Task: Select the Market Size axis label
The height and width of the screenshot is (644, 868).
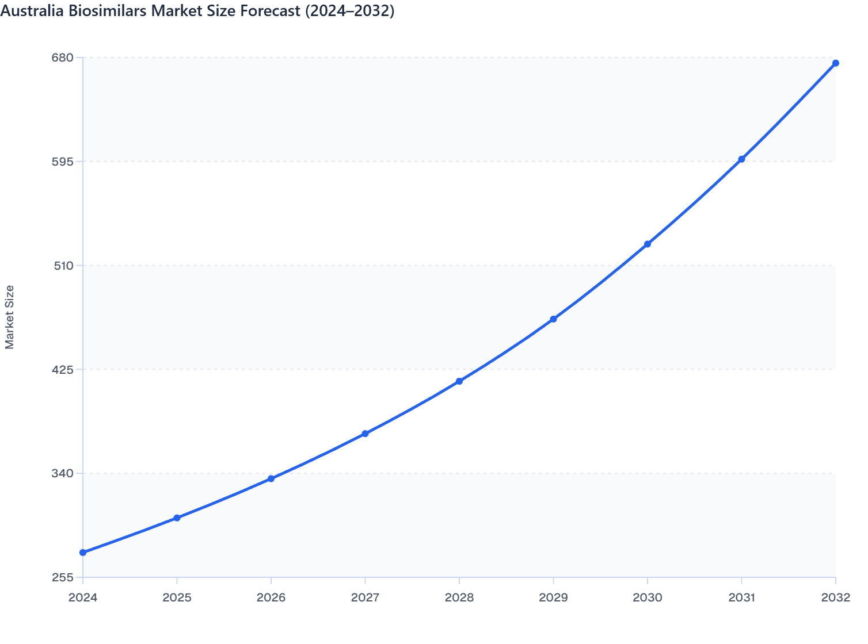Action: pos(10,315)
